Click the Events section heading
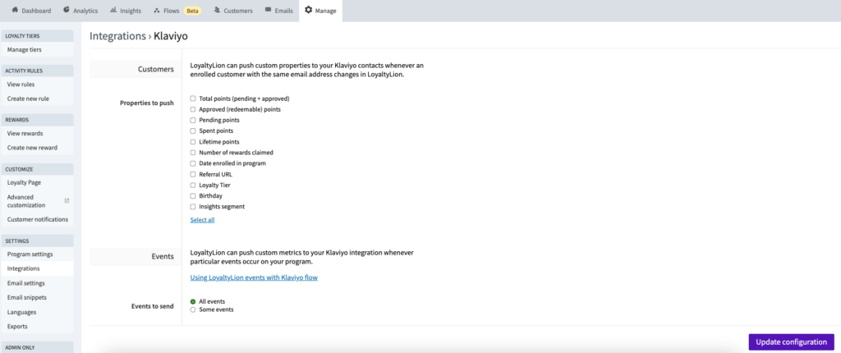Image resolution: width=841 pixels, height=353 pixels. (163, 256)
